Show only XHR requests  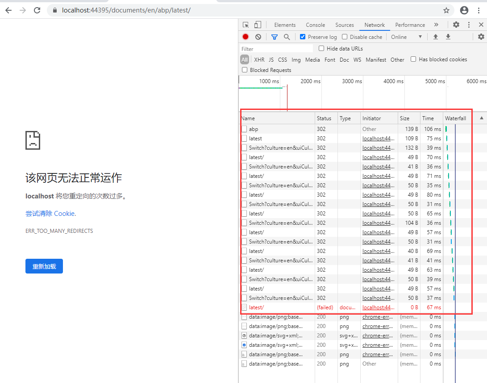[259, 59]
